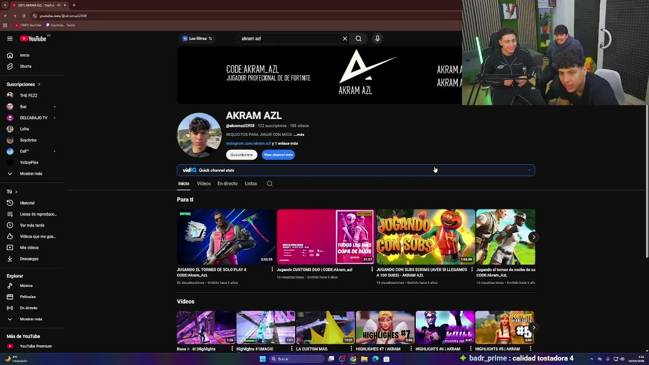Open 'Jugando CUSTOMS DUO' video thumbnail
Viewport: 649px width, 365px height.
(x=326, y=237)
